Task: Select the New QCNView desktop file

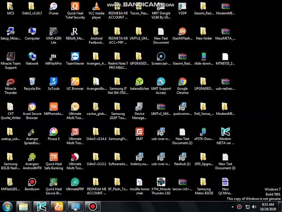Action: tap(225, 186)
